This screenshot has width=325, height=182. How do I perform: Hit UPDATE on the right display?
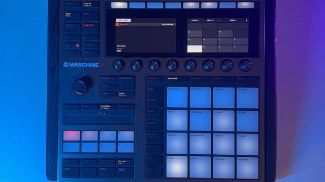click(195, 20)
